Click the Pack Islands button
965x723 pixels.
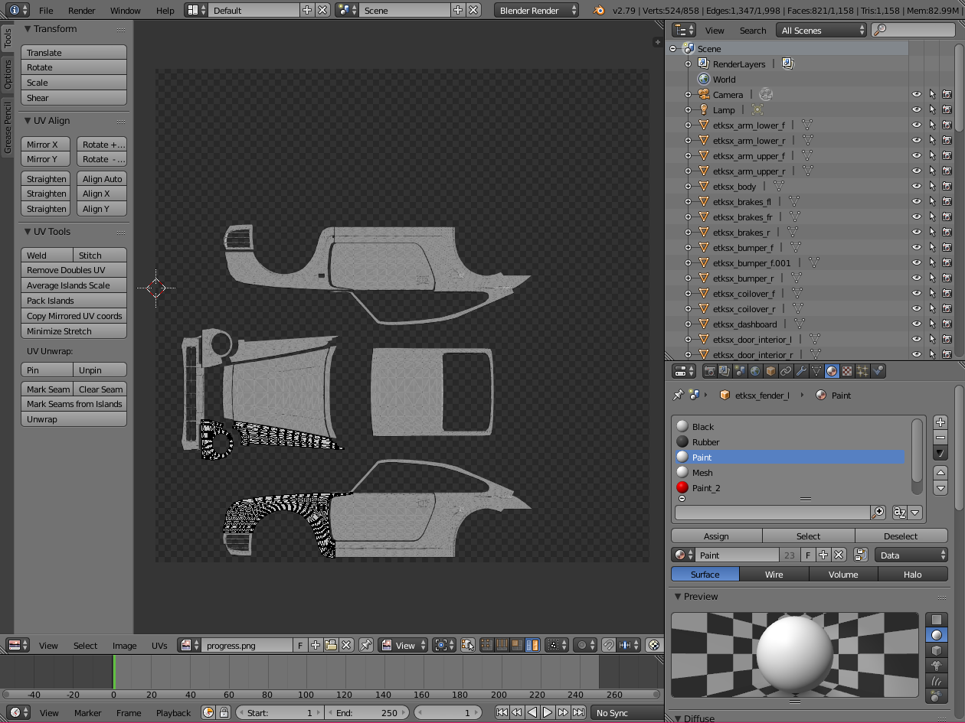coord(74,301)
